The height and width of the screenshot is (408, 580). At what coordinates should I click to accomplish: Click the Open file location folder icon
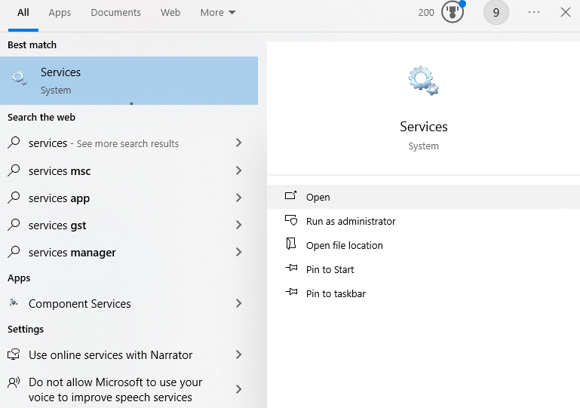pyautogui.click(x=291, y=245)
